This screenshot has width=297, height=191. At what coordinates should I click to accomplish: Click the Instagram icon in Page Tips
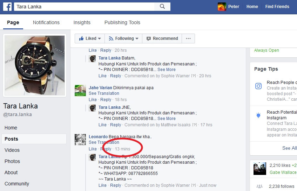click(x=258, y=86)
